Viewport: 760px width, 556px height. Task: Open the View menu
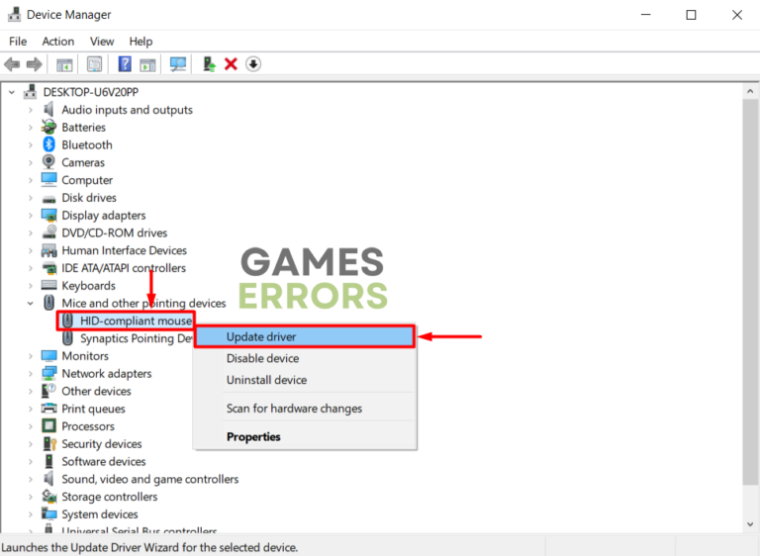[x=102, y=42]
